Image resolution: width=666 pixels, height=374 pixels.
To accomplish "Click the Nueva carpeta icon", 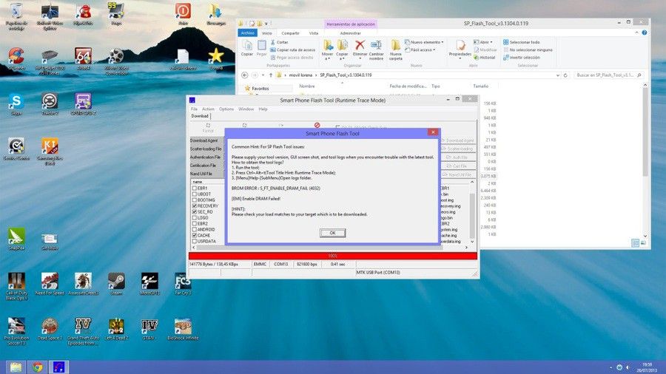I will pos(395,50).
